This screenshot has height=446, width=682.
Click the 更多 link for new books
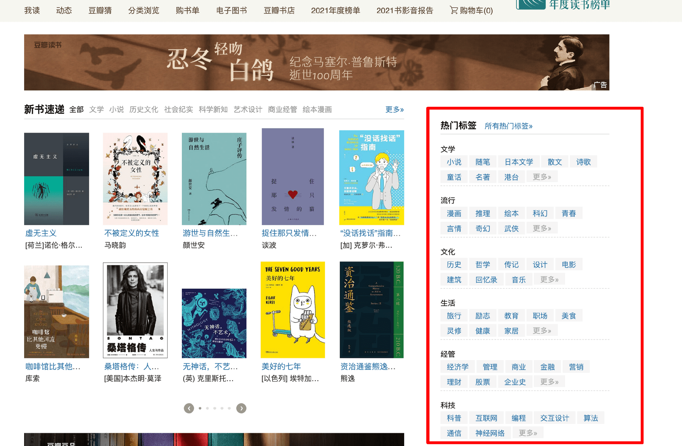click(x=394, y=110)
